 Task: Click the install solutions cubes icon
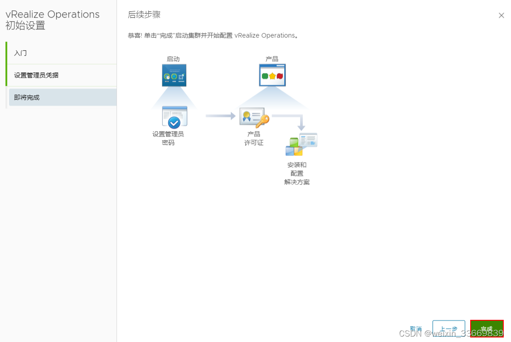click(302, 144)
